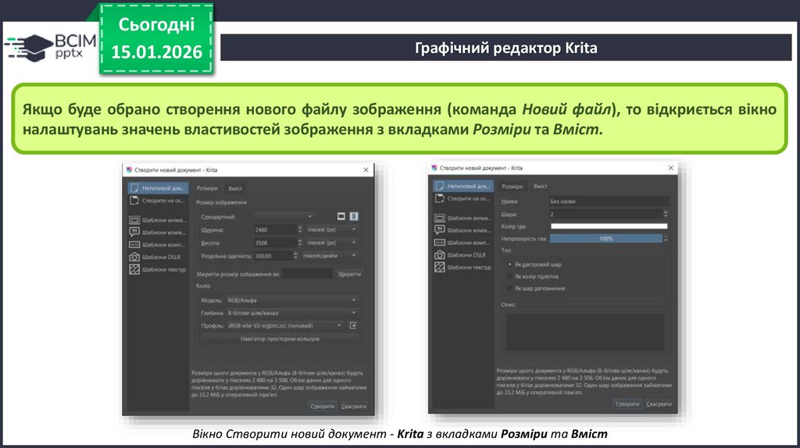Click Створити in the dialog showing Ширина

pyautogui.click(x=323, y=406)
